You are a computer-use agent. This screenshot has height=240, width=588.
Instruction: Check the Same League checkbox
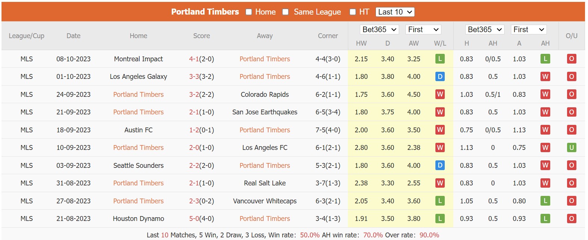click(285, 12)
